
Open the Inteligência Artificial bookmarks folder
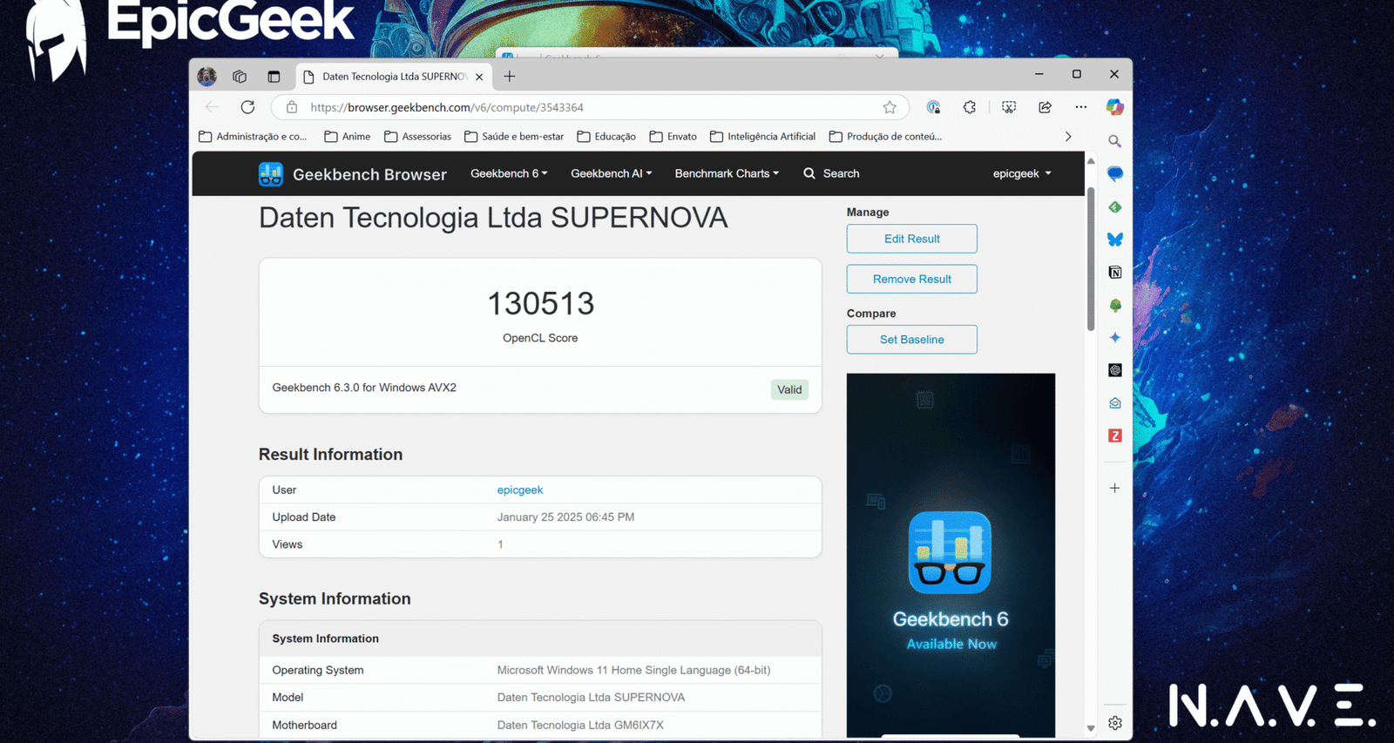763,137
